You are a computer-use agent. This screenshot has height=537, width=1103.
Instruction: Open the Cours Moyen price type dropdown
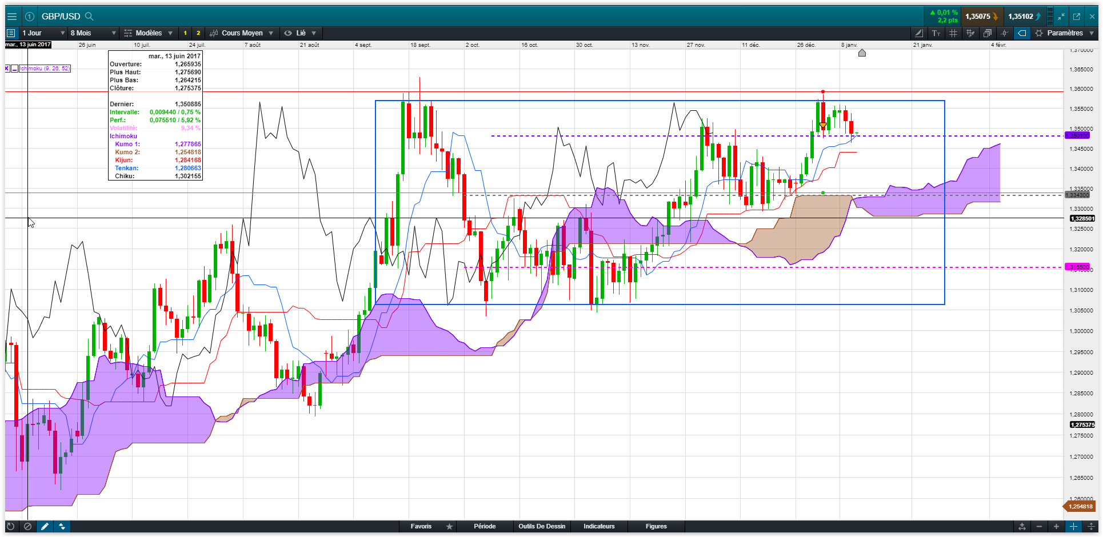tap(242, 33)
